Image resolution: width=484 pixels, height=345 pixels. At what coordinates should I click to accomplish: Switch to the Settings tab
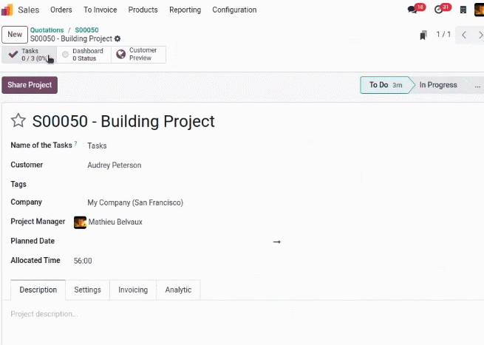(x=87, y=290)
